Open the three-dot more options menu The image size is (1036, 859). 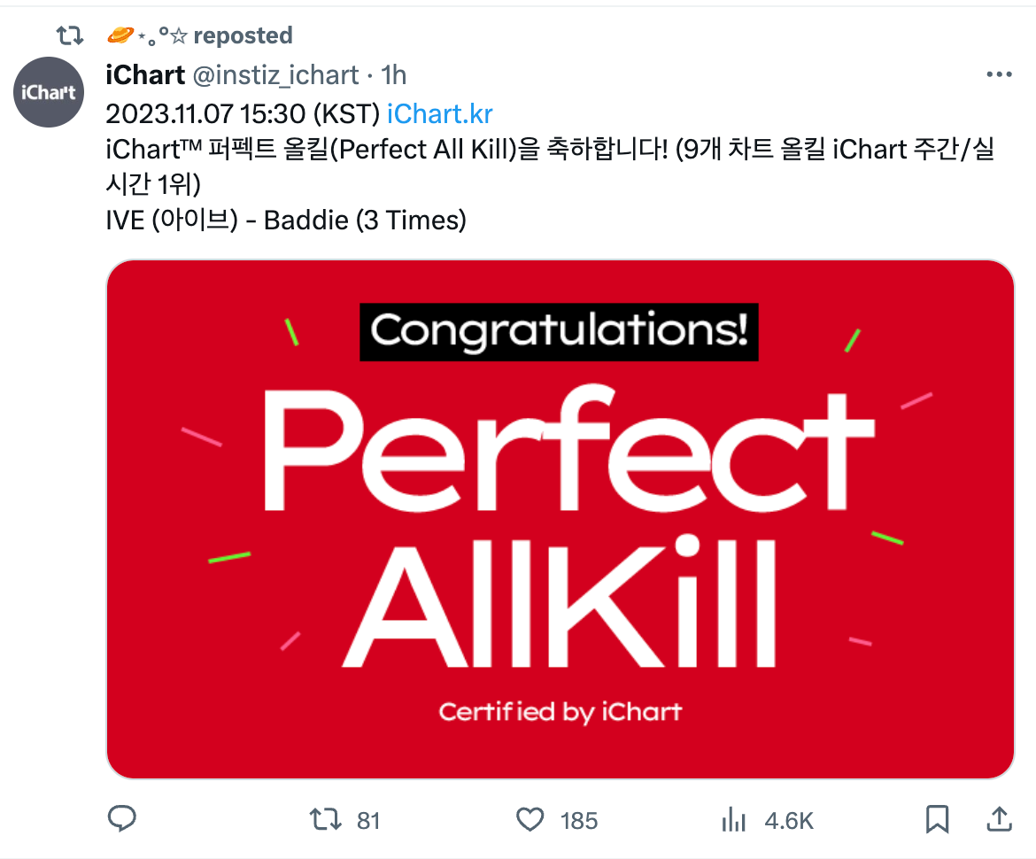(998, 75)
